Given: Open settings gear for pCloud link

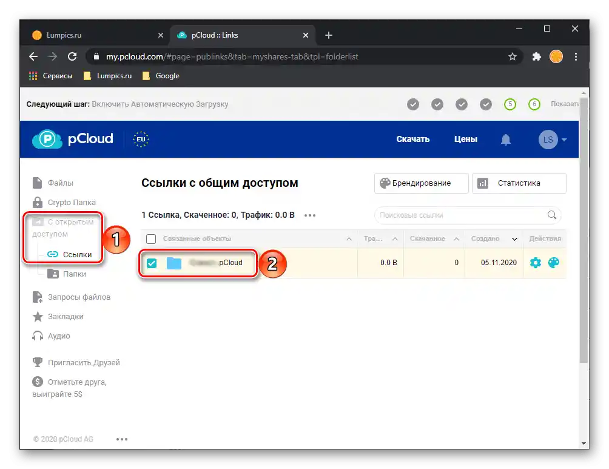Looking at the screenshot, I should click(x=535, y=263).
